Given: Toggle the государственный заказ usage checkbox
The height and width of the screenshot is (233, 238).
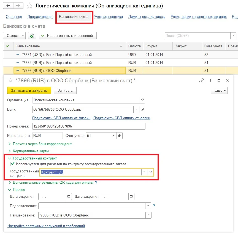Looking at the screenshot, I should (12, 164).
